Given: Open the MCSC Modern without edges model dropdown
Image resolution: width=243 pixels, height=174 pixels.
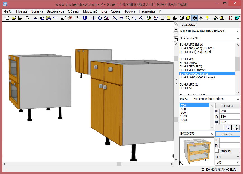Looking at the screenshot, I should tap(238, 99).
